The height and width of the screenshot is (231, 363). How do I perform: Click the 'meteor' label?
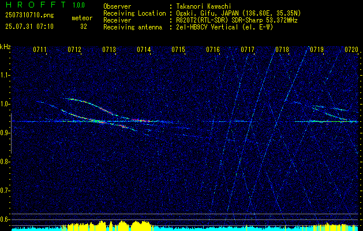(x=82, y=18)
